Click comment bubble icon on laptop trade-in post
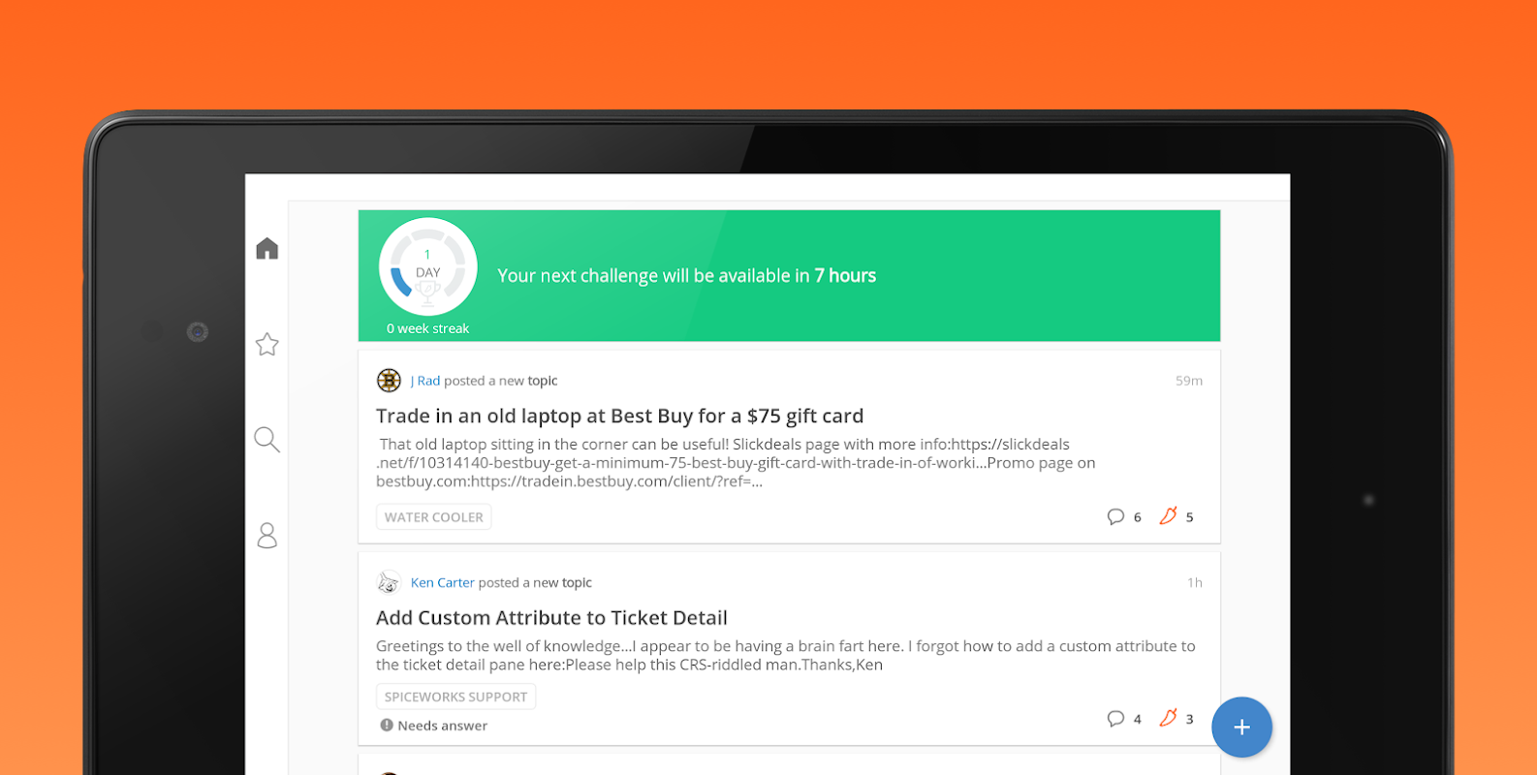This screenshot has width=1537, height=775. click(1115, 516)
